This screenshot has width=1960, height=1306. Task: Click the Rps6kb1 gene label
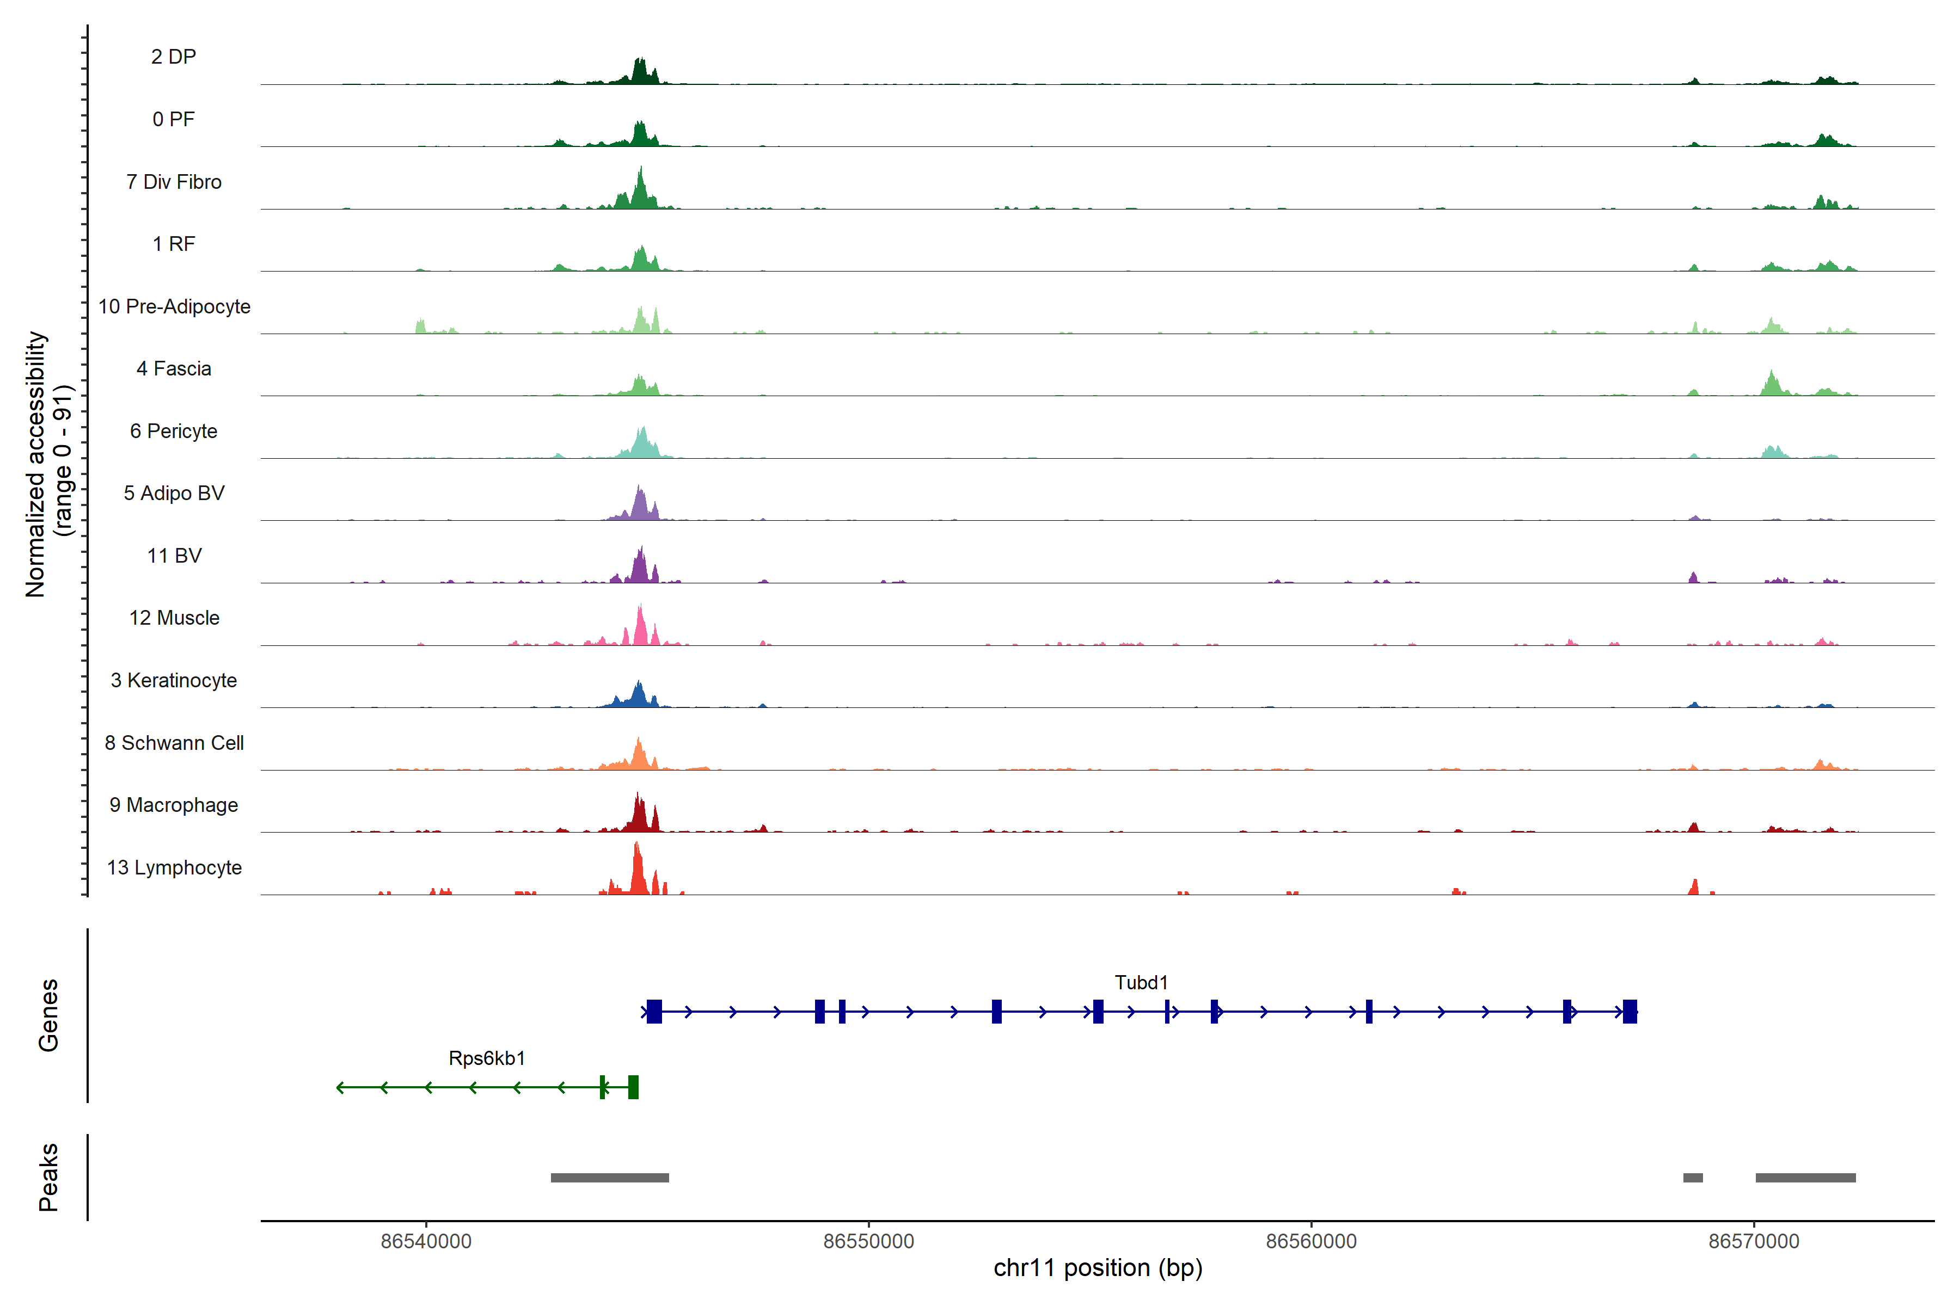(487, 1058)
